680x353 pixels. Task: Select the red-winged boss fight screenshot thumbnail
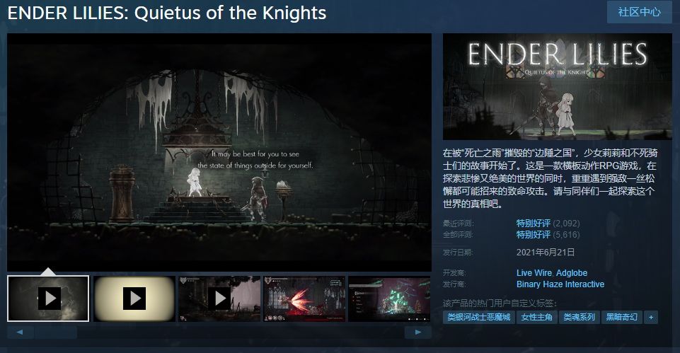(304, 299)
